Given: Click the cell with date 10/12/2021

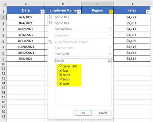Looking at the screenshot, I should (x=25, y=53).
